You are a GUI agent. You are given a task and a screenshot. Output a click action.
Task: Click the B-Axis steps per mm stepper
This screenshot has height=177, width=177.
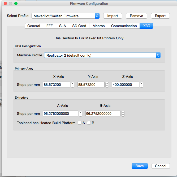(123, 113)
